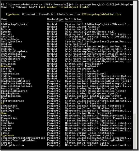139x151 pixels.
Task: Click the IsDisabled property name
Action: (x=9, y=106)
